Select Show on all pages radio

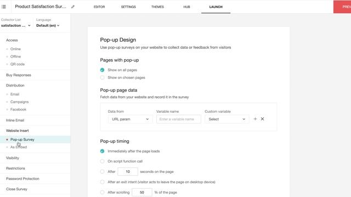tap(103, 70)
